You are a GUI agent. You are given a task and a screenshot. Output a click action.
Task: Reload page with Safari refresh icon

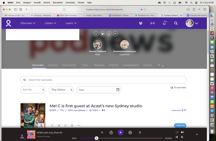[x=145, y=9]
